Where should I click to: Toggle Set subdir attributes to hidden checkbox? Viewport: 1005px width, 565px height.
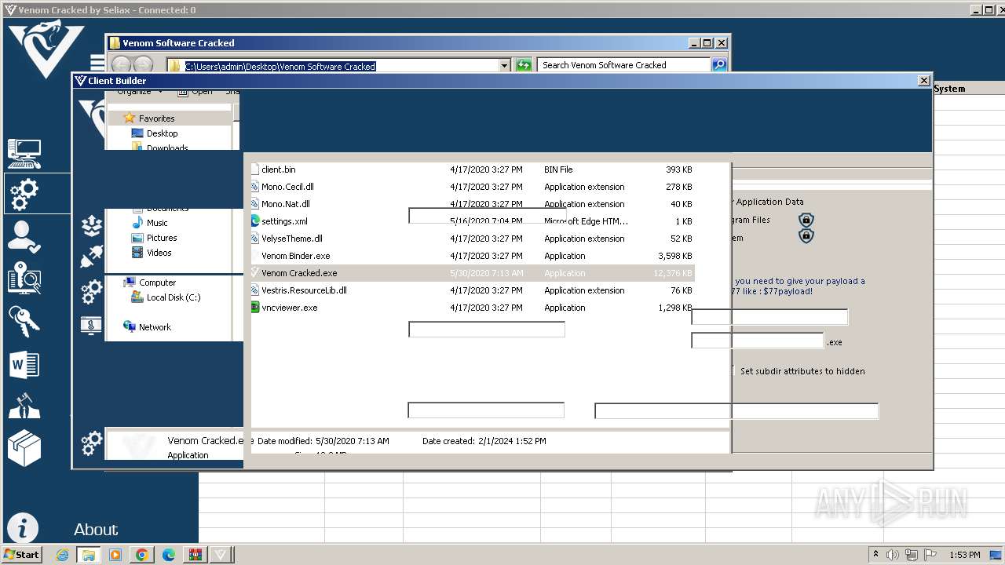coord(733,371)
